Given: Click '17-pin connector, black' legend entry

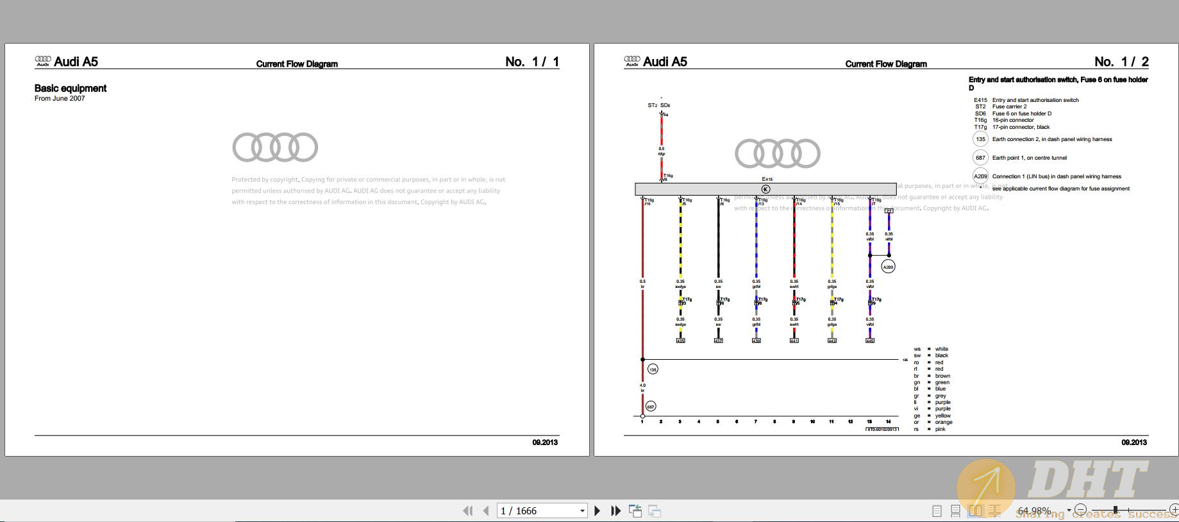Looking at the screenshot, I should tap(1021, 127).
